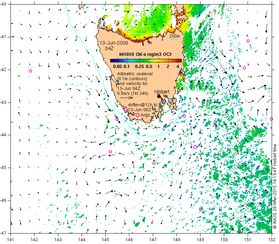This screenshot has height=244, width=279.
Task: Click the '-45' latitude axis label
Action: pos(3,168)
